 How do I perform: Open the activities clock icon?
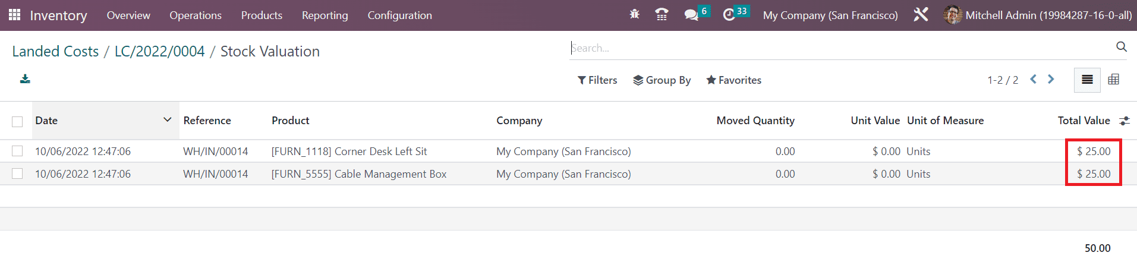pos(729,15)
